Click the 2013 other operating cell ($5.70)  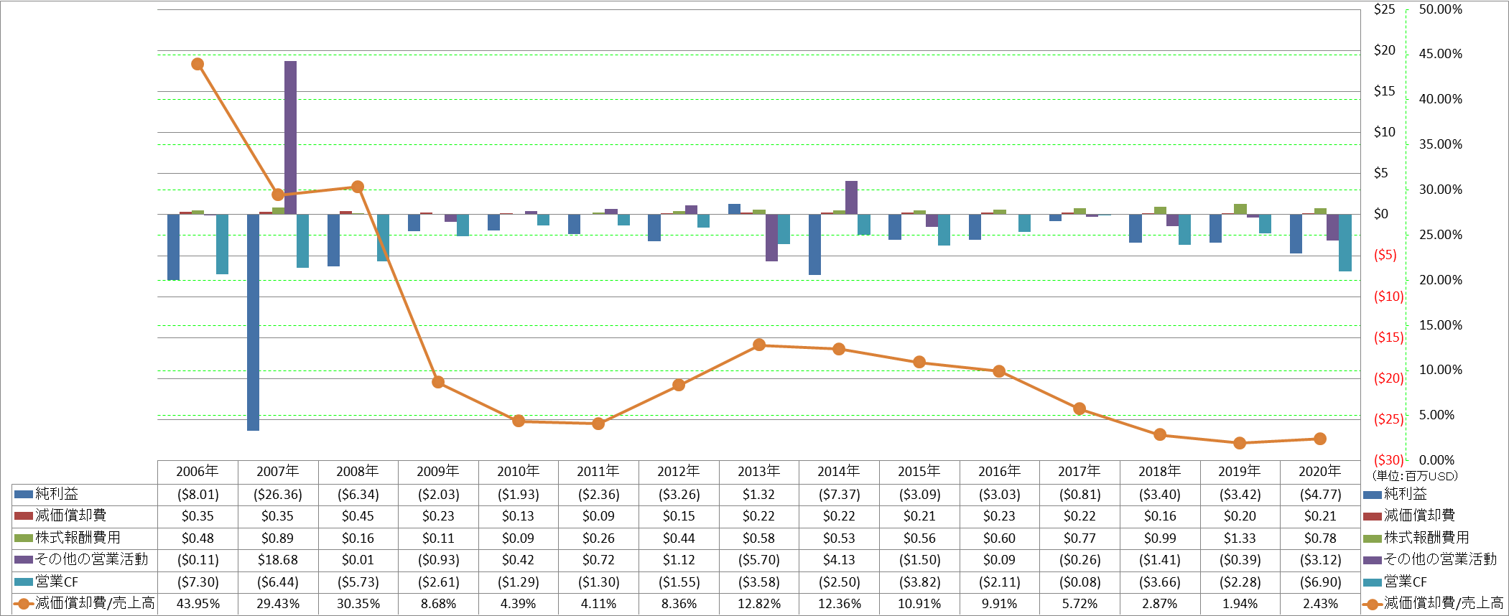click(759, 560)
